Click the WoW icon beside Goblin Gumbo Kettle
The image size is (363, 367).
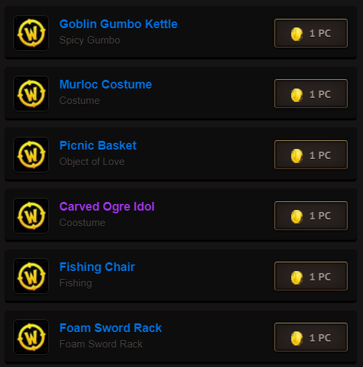point(31,34)
